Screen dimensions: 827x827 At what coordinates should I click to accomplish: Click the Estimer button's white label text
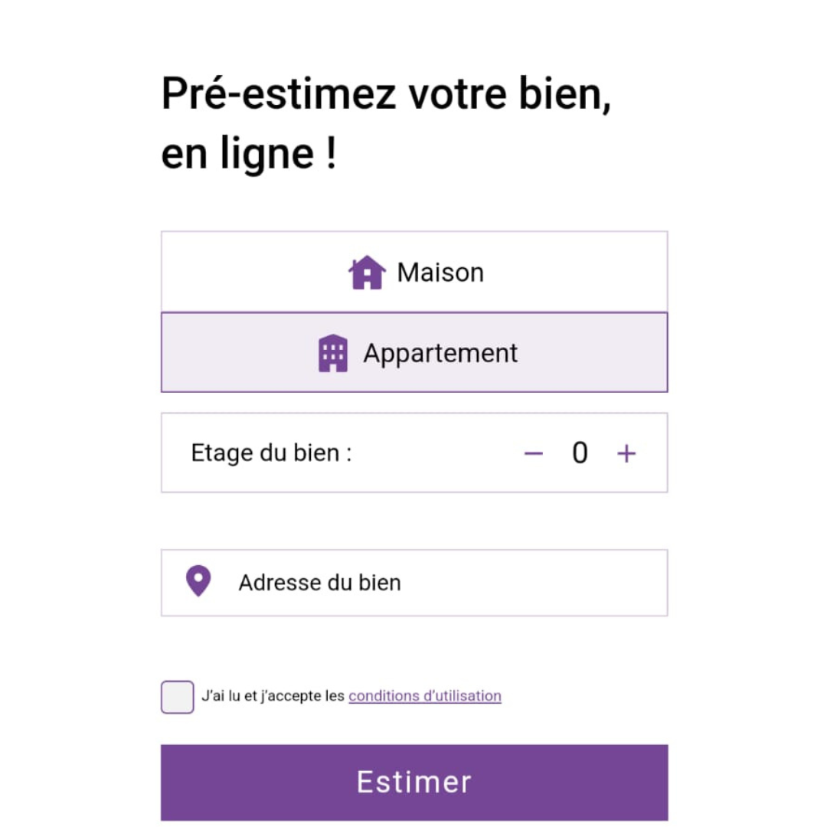tap(413, 782)
